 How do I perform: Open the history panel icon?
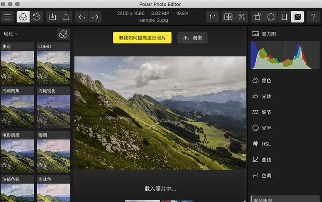click(37, 17)
